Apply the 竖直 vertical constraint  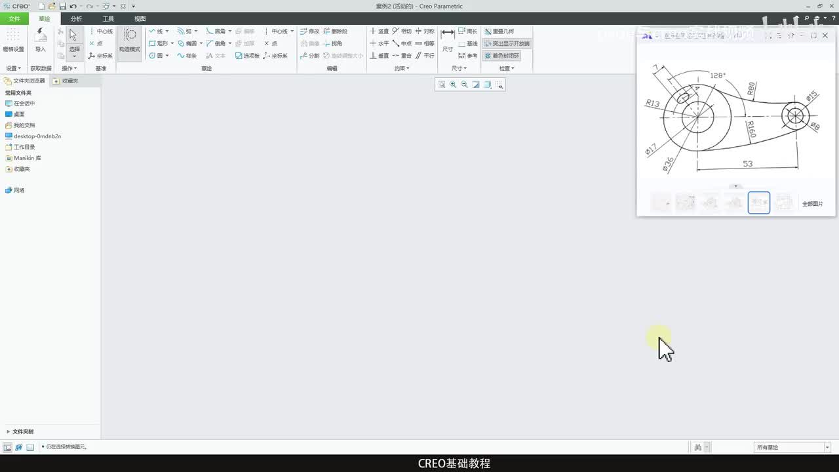click(379, 31)
